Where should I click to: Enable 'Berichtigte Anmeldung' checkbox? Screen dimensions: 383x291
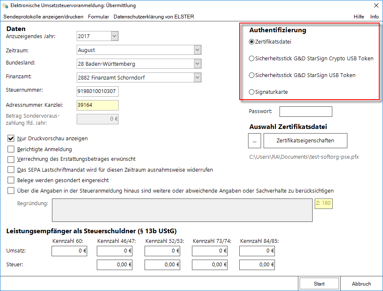click(11, 149)
